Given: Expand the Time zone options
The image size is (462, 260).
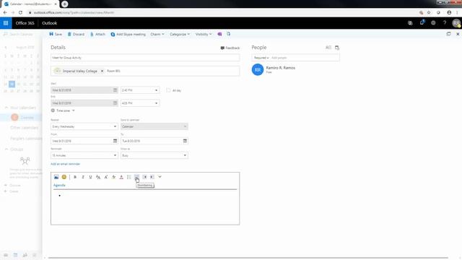Looking at the screenshot, I should [63, 110].
